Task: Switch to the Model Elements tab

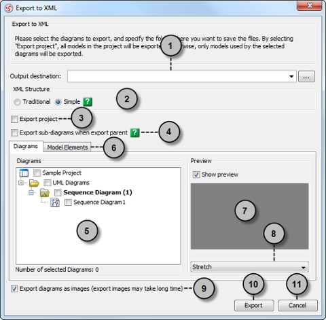Action: (x=67, y=147)
